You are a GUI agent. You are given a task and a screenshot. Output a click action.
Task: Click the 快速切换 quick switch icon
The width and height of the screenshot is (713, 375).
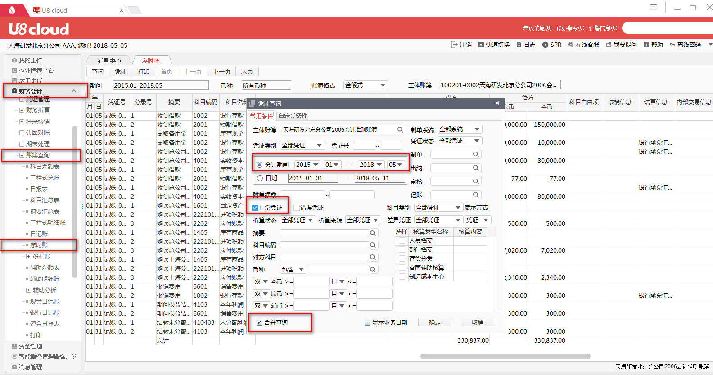coord(481,45)
